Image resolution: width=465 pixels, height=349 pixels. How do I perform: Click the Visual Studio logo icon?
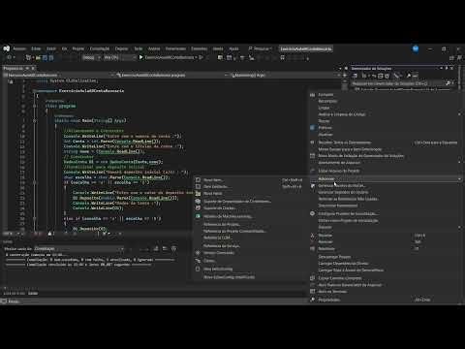pos(7,48)
